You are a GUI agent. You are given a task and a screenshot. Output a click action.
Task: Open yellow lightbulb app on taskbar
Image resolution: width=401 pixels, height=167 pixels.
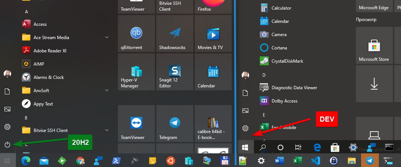[x=153, y=160]
